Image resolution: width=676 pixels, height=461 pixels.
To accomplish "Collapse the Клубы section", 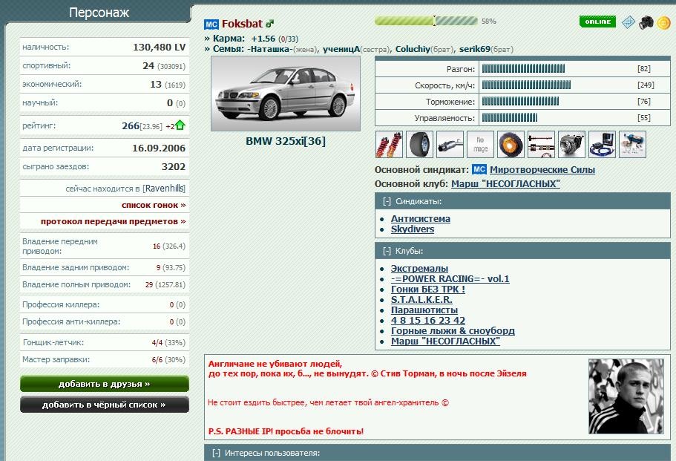I will [x=387, y=251].
